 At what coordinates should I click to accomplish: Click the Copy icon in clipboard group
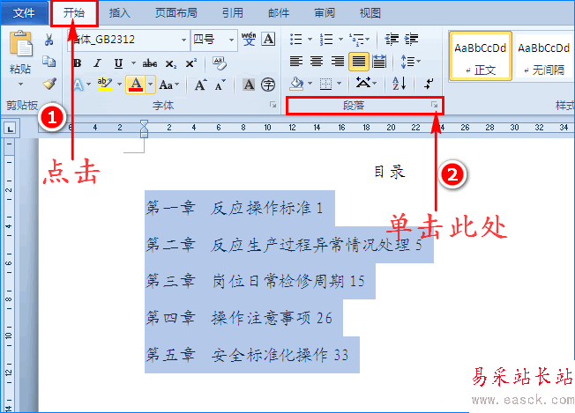pos(49,61)
